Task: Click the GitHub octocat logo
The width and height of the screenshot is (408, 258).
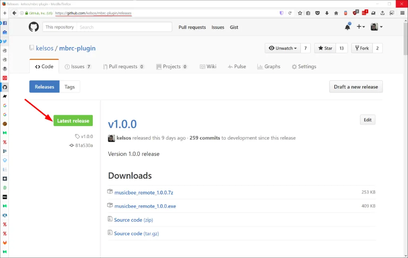Action: pyautogui.click(x=33, y=27)
